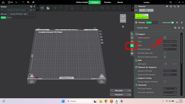Select Global in the Process toggle
This screenshot has height=104, width=185.
[x=149, y=23]
